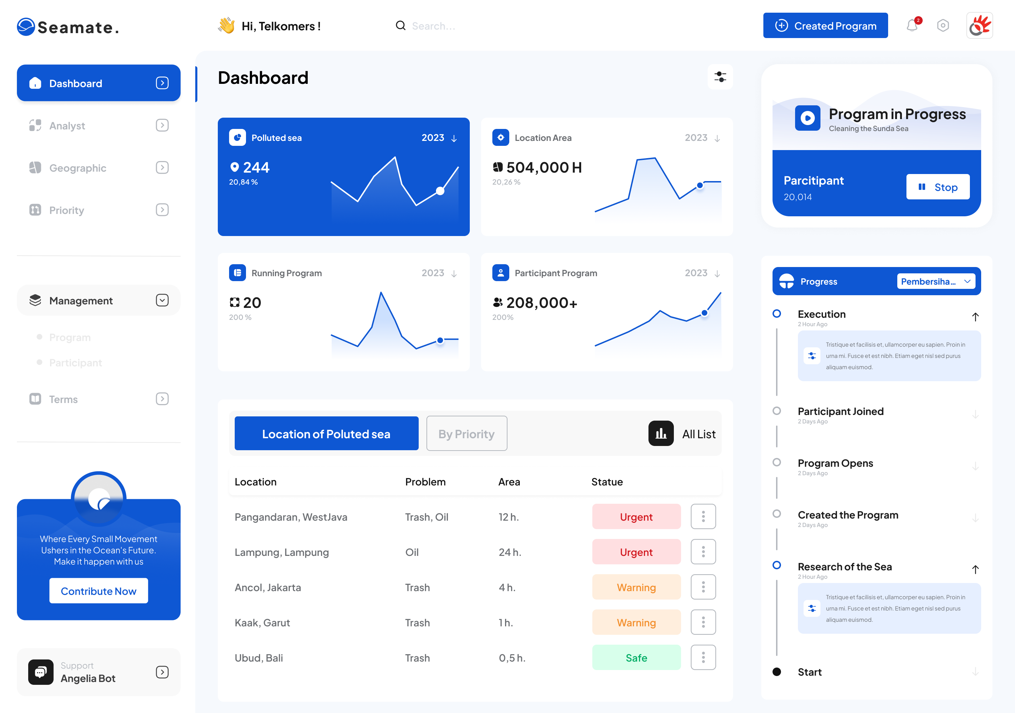Select the Execution timeline radio marker
This screenshot has height=713, width=1015.
click(x=777, y=314)
